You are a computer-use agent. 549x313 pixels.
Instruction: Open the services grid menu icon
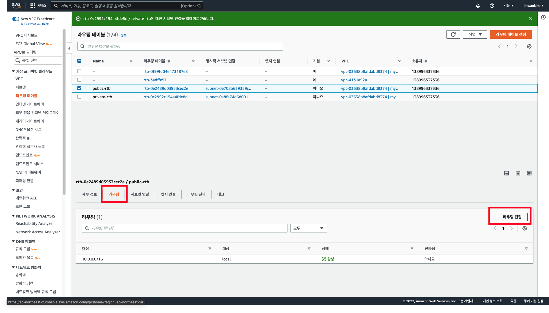click(33, 6)
